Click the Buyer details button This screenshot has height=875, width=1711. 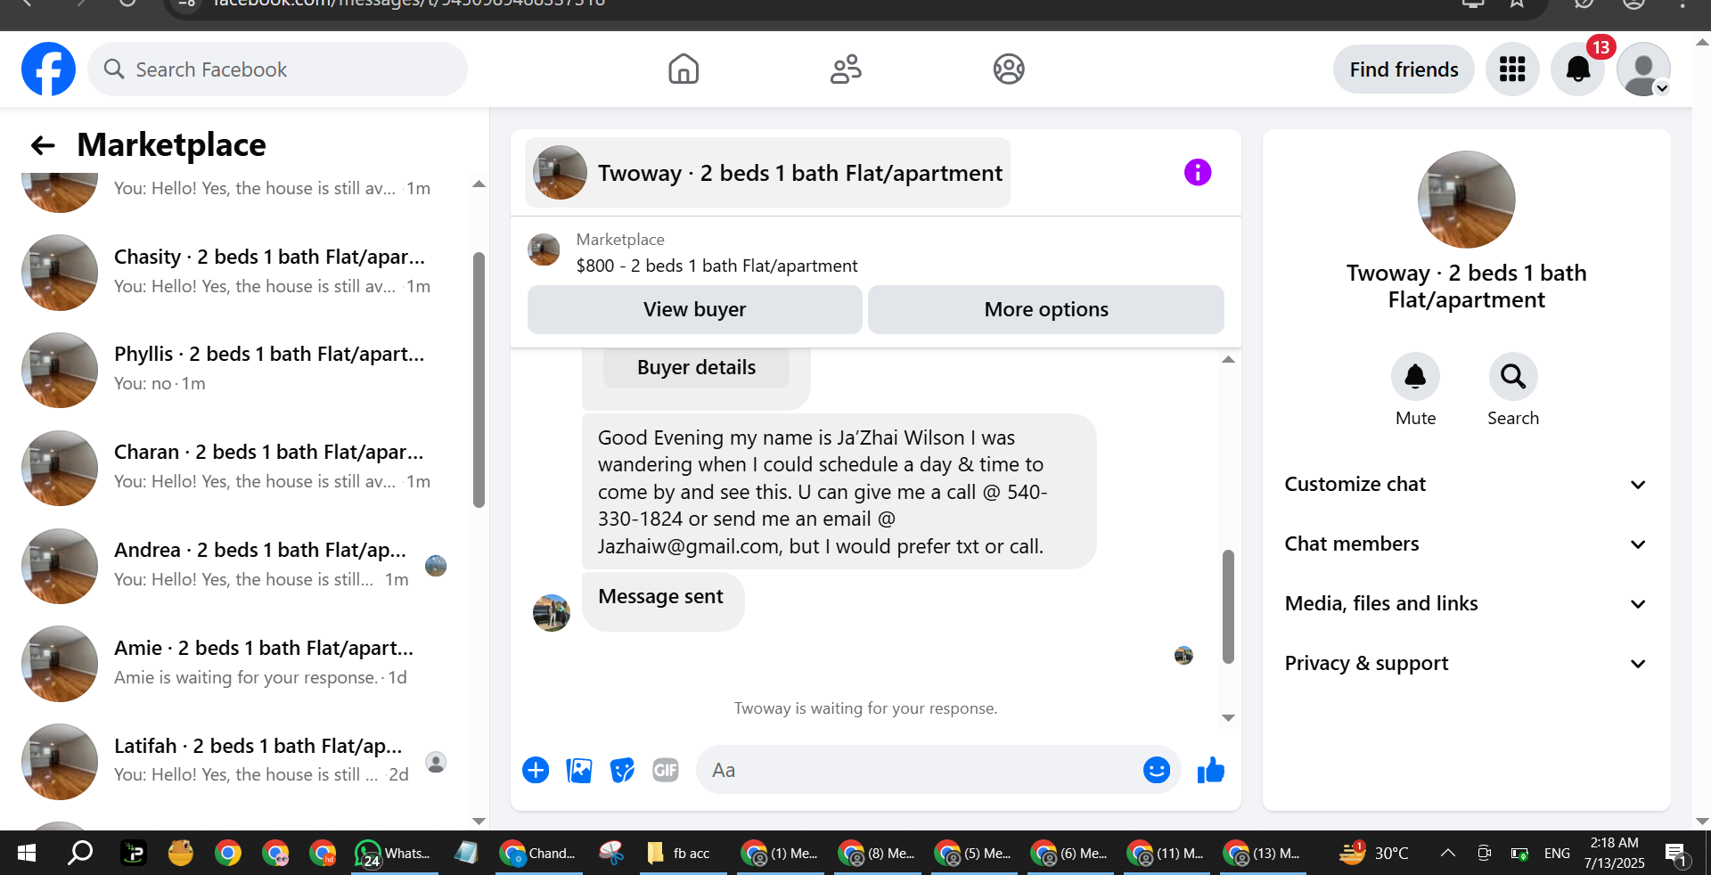coord(696,367)
